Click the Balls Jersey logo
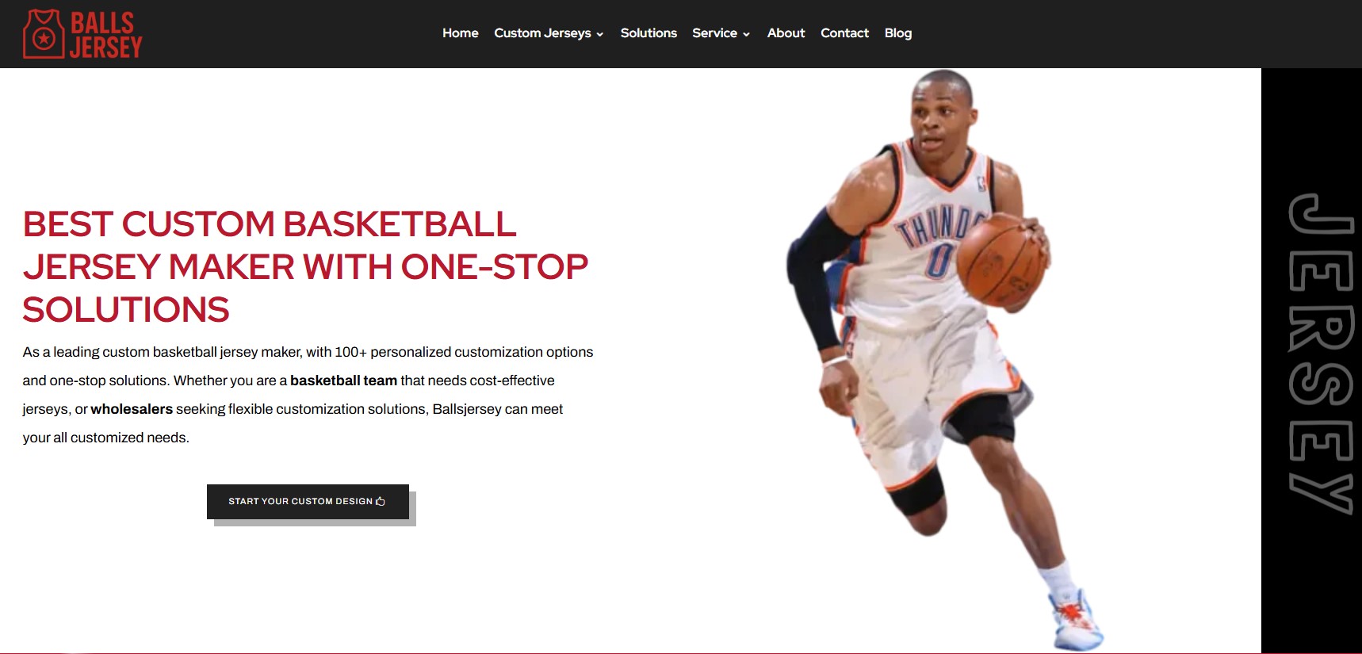 pos(82,34)
